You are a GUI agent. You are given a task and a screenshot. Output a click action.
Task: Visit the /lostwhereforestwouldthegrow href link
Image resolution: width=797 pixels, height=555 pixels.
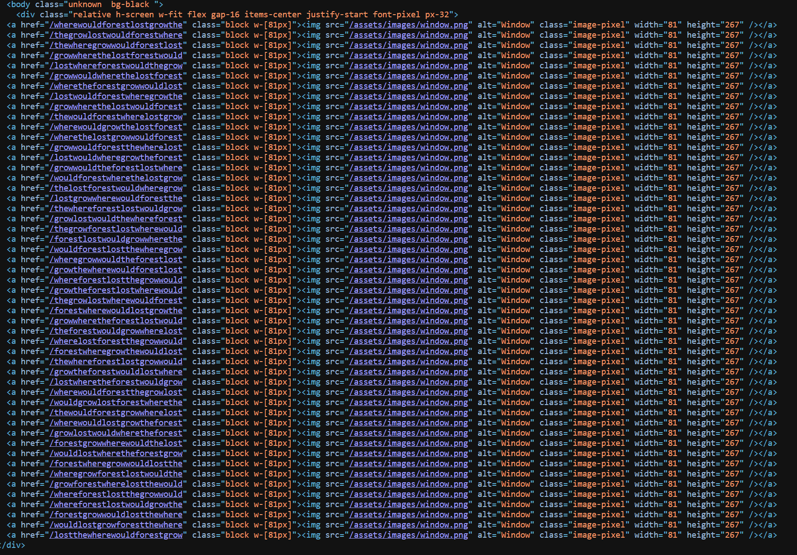116,66
